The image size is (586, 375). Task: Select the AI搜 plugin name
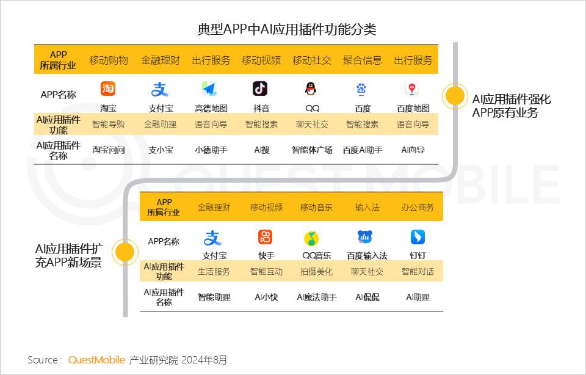[x=262, y=150]
